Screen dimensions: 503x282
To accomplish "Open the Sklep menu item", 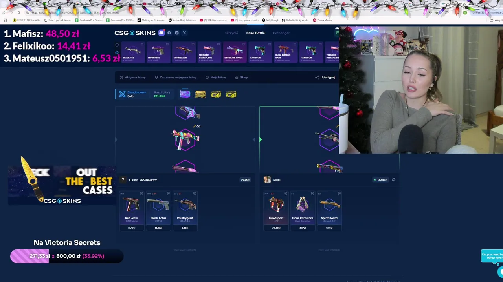I will 241,77.
